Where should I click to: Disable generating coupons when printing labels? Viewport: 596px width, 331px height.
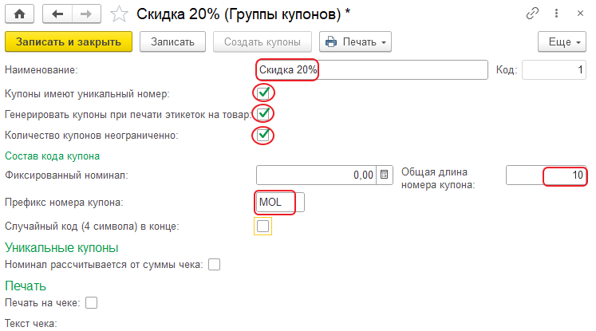pyautogui.click(x=264, y=114)
